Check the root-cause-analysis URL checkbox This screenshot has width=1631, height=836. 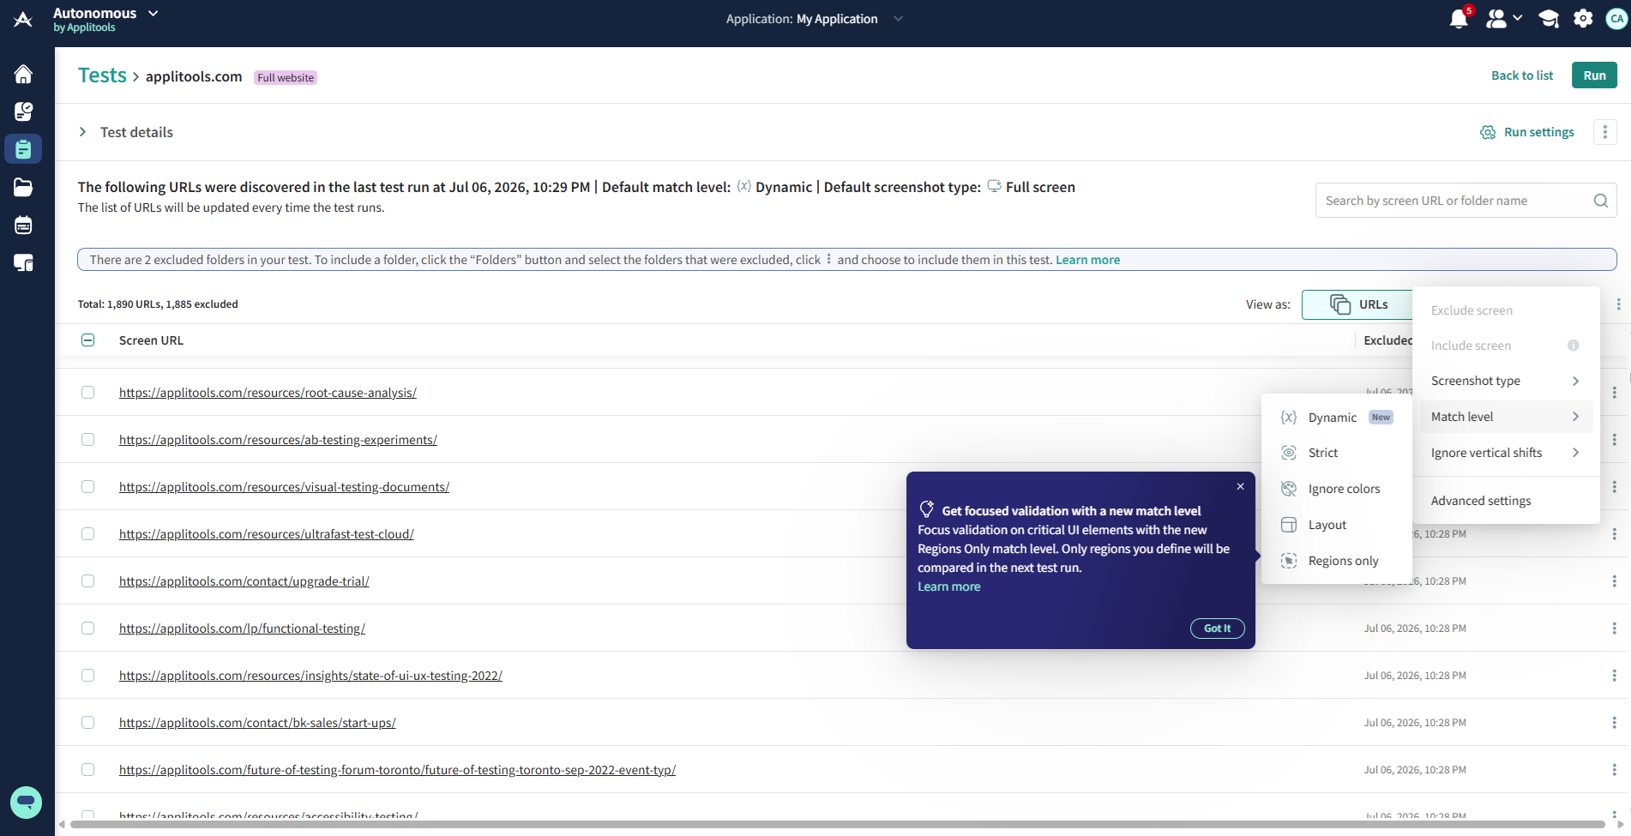pyautogui.click(x=87, y=393)
